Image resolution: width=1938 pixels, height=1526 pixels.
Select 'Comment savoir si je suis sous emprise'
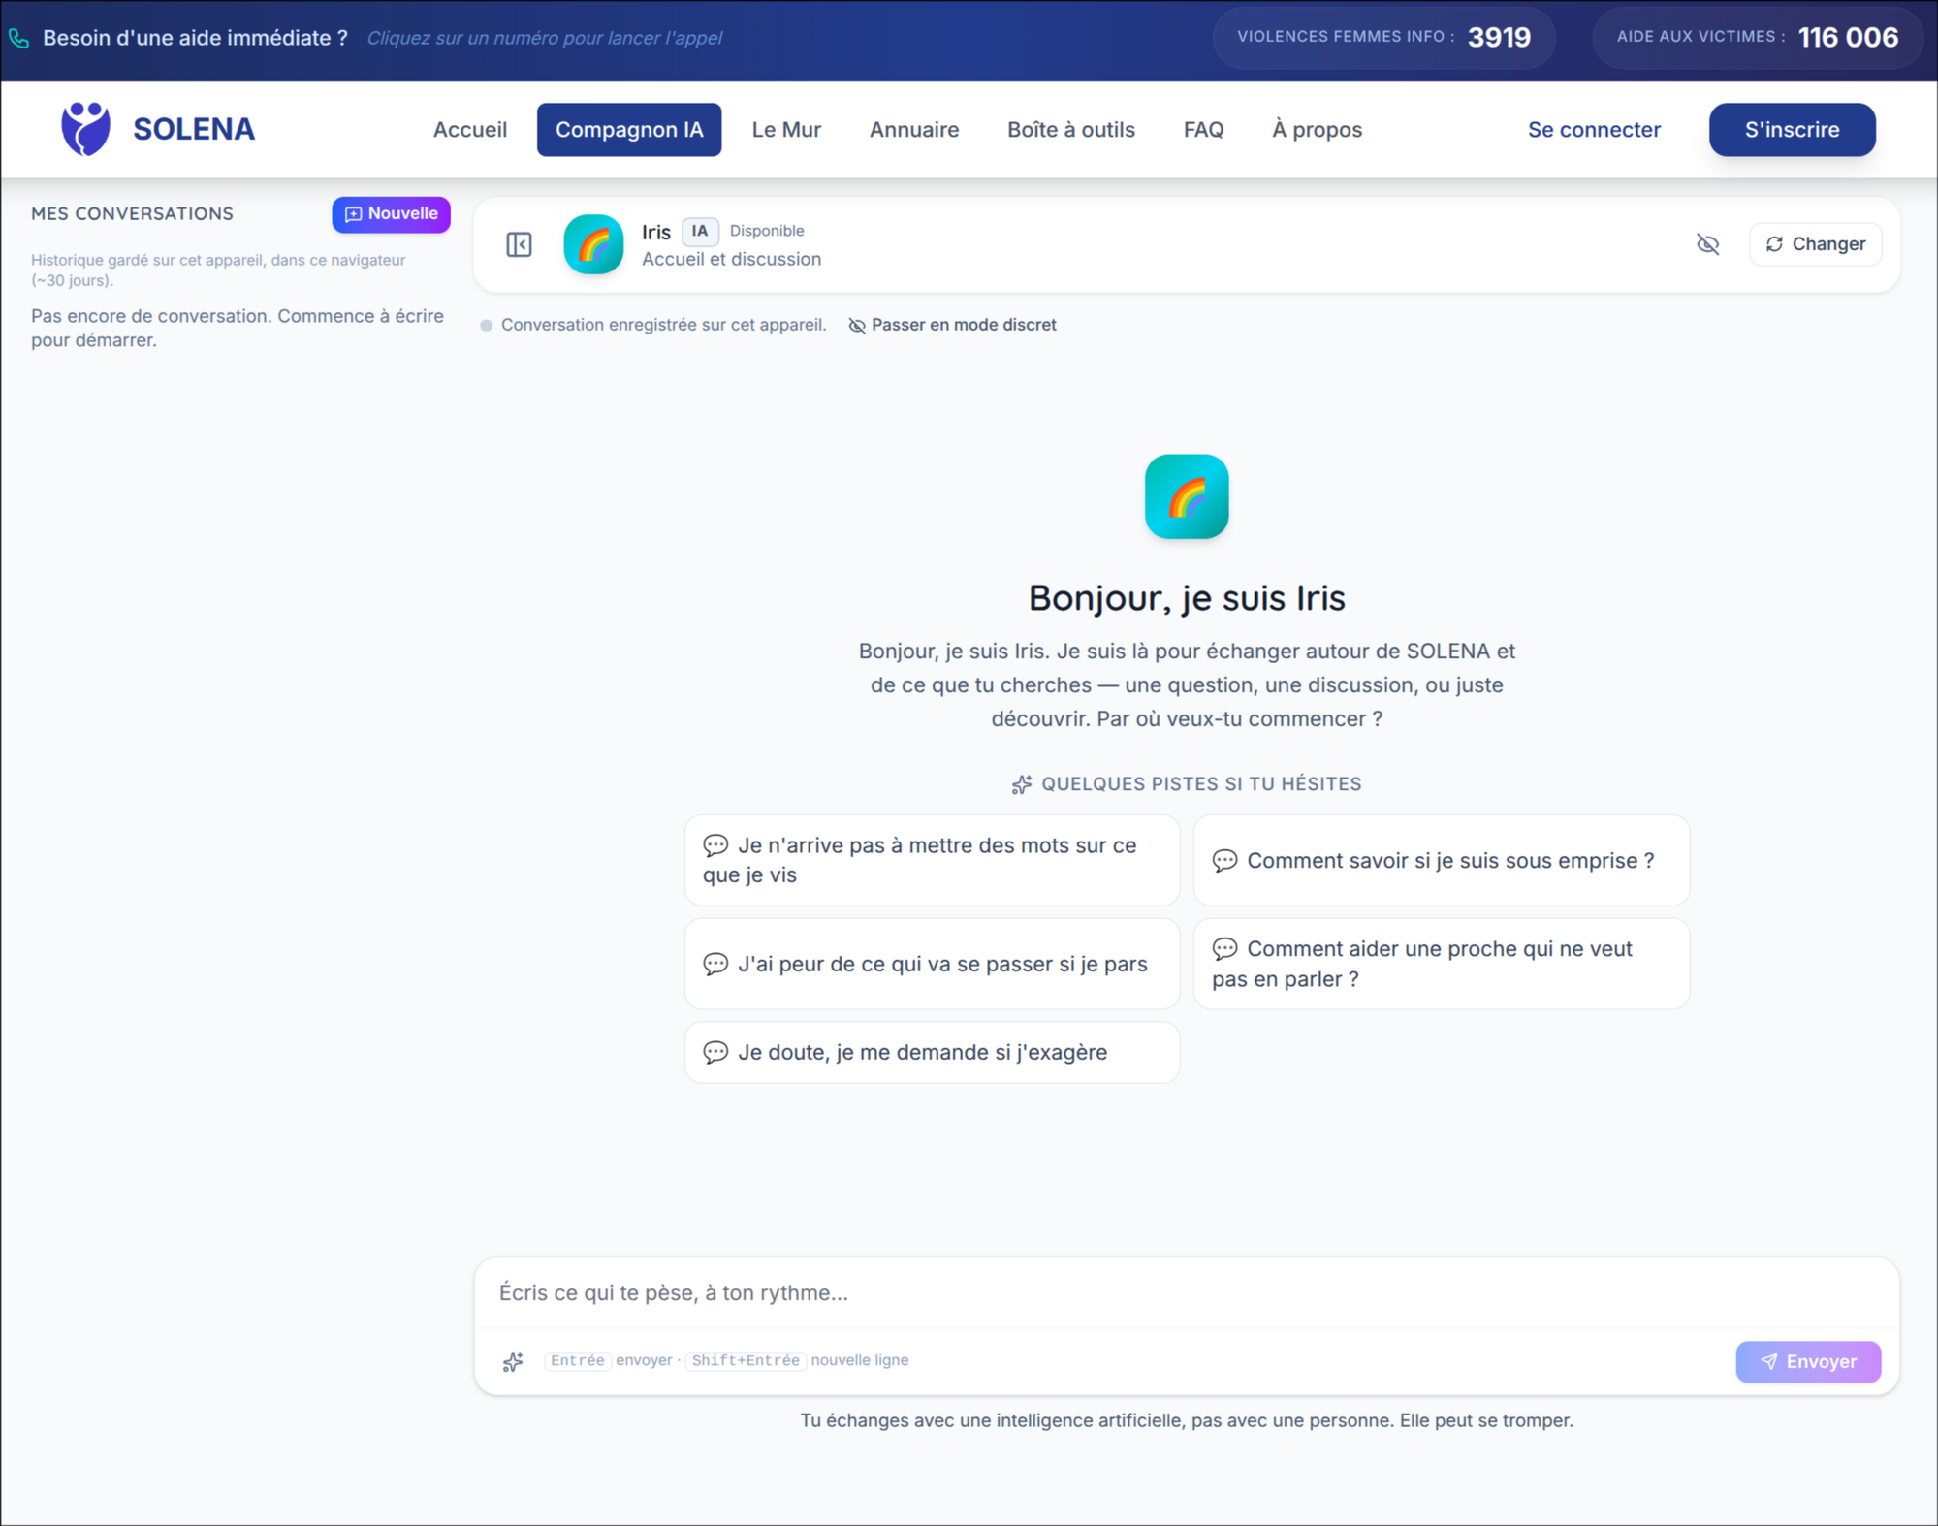pos(1441,860)
